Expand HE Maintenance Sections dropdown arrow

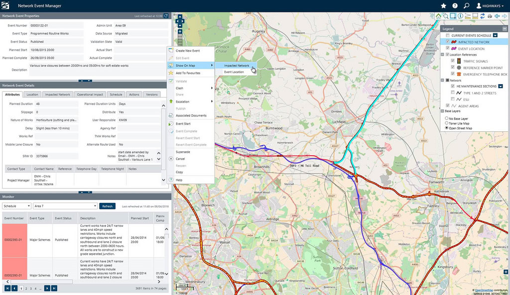tap(501, 86)
